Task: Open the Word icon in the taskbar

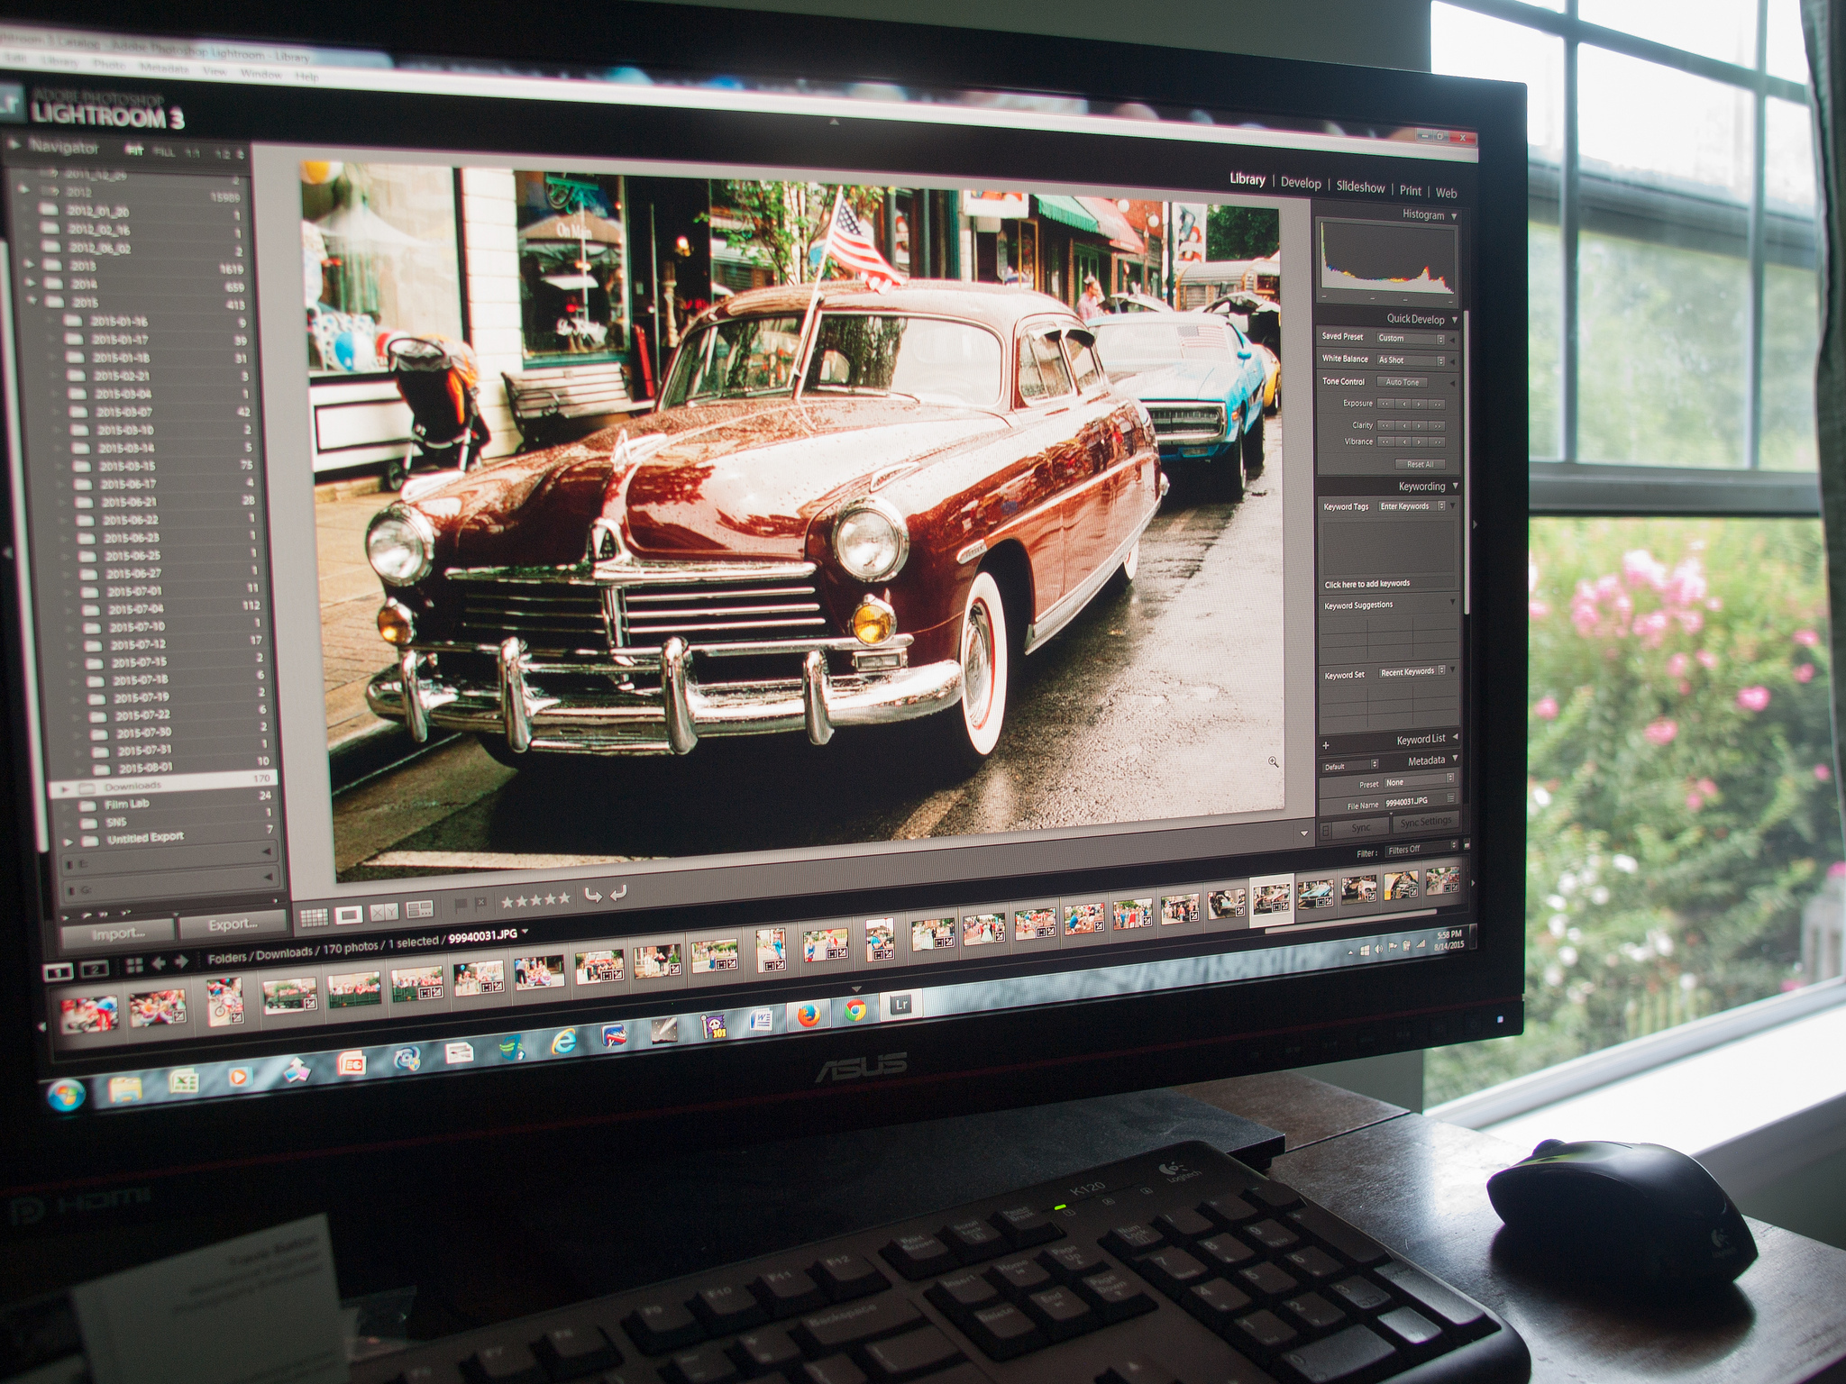Action: coord(761,1020)
